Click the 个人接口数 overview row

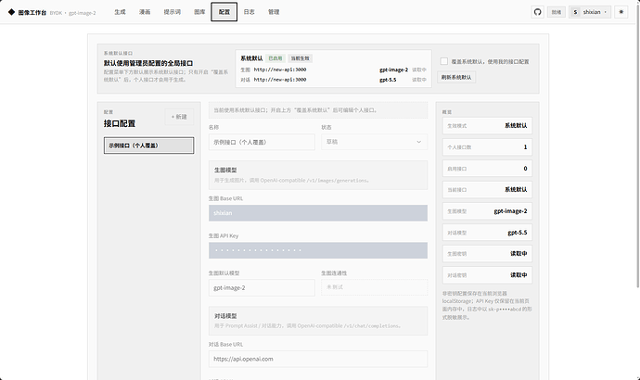(x=487, y=146)
